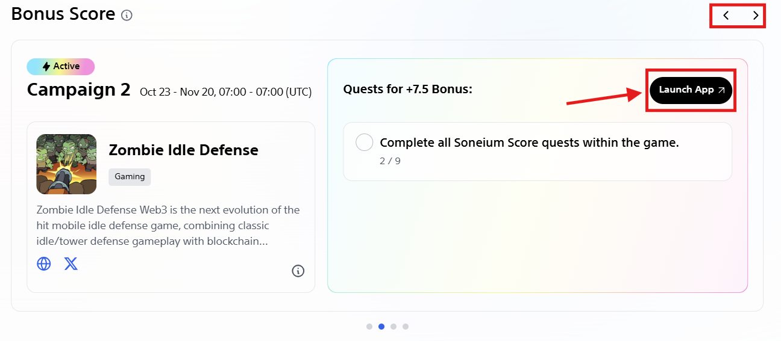781x341 pixels.
Task: Go to the previous campaign with left arrow
Action: pos(726,16)
